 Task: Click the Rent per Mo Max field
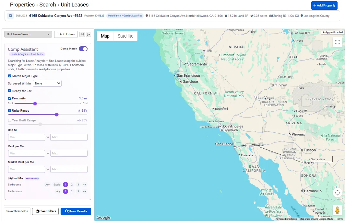click(x=69, y=153)
